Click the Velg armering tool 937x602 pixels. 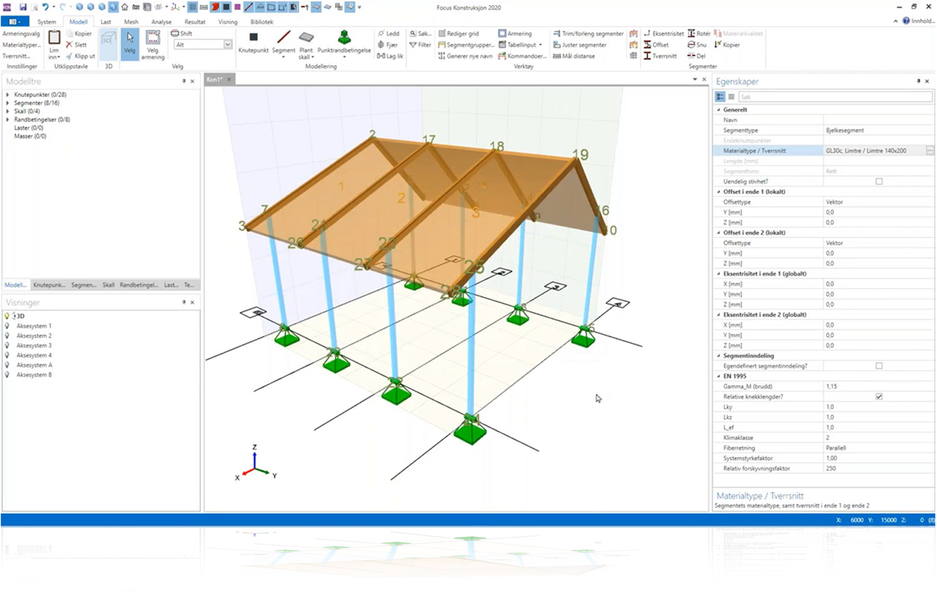152,45
